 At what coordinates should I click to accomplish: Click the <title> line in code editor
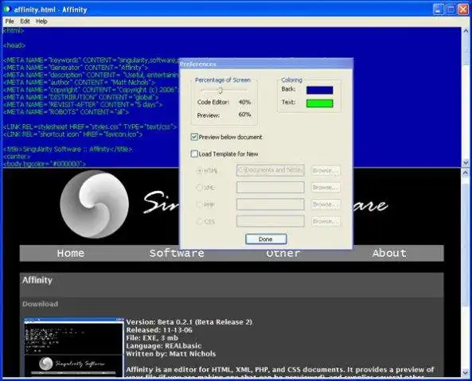point(68,150)
